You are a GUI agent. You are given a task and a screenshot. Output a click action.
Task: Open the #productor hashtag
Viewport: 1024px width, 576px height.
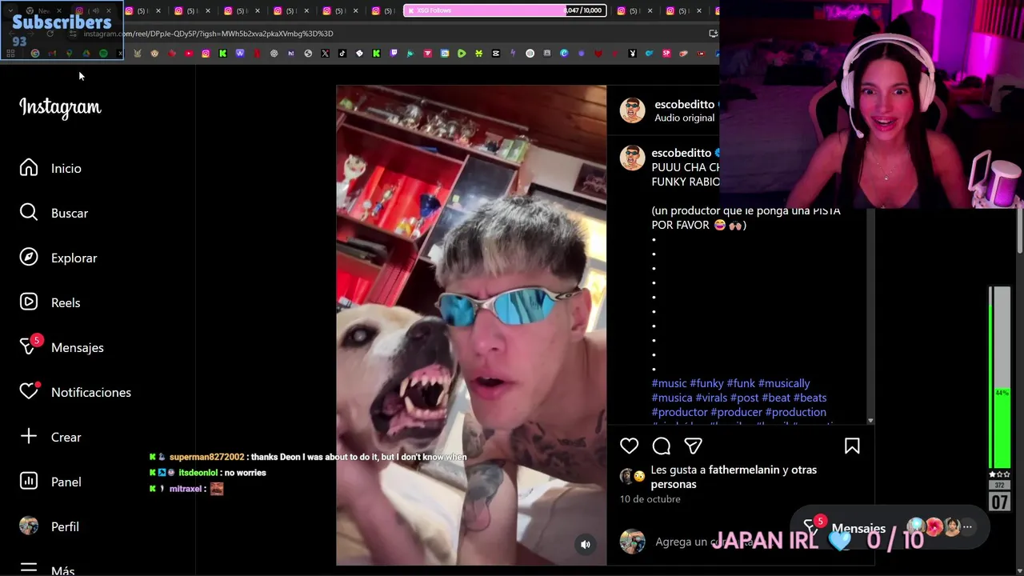[679, 412]
